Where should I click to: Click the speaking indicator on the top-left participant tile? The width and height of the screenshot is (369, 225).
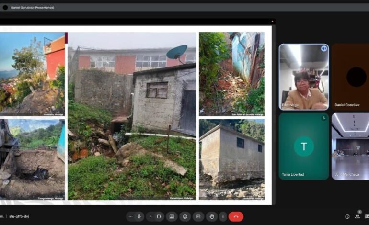(323, 48)
